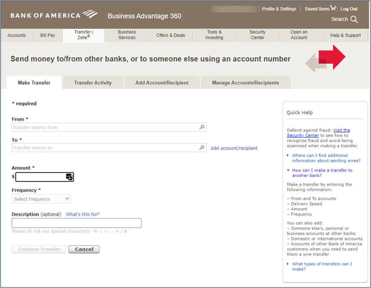The width and height of the screenshot is (371, 288).
Task: Open the Bill Pay menu
Action: (48, 35)
